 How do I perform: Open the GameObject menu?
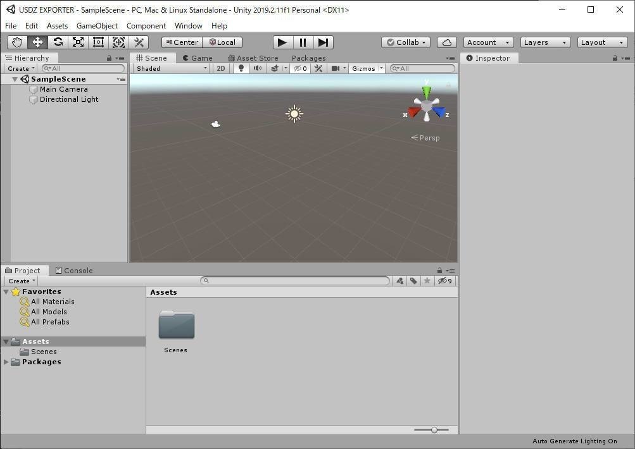(97, 25)
